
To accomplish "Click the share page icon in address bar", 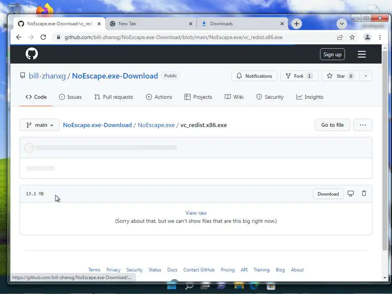I will pos(340,37).
